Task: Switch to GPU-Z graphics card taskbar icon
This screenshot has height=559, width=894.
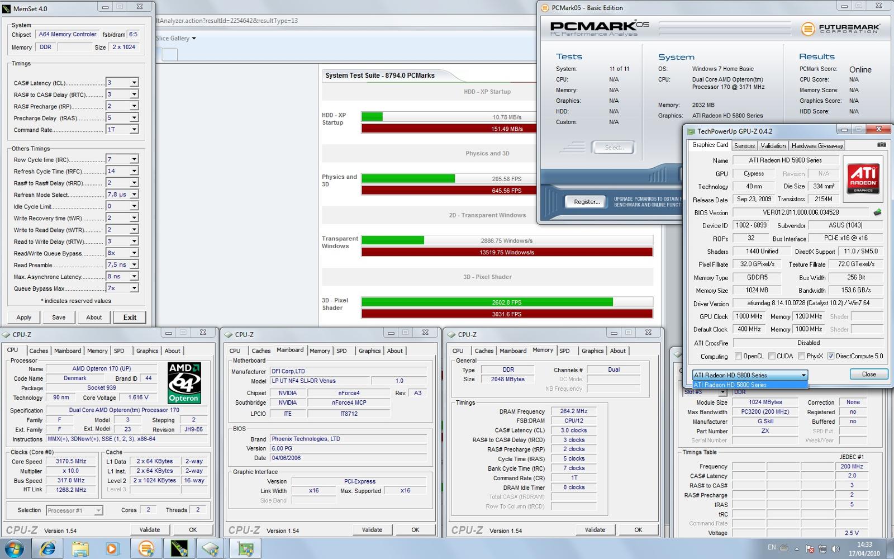Action: pyautogui.click(x=245, y=548)
